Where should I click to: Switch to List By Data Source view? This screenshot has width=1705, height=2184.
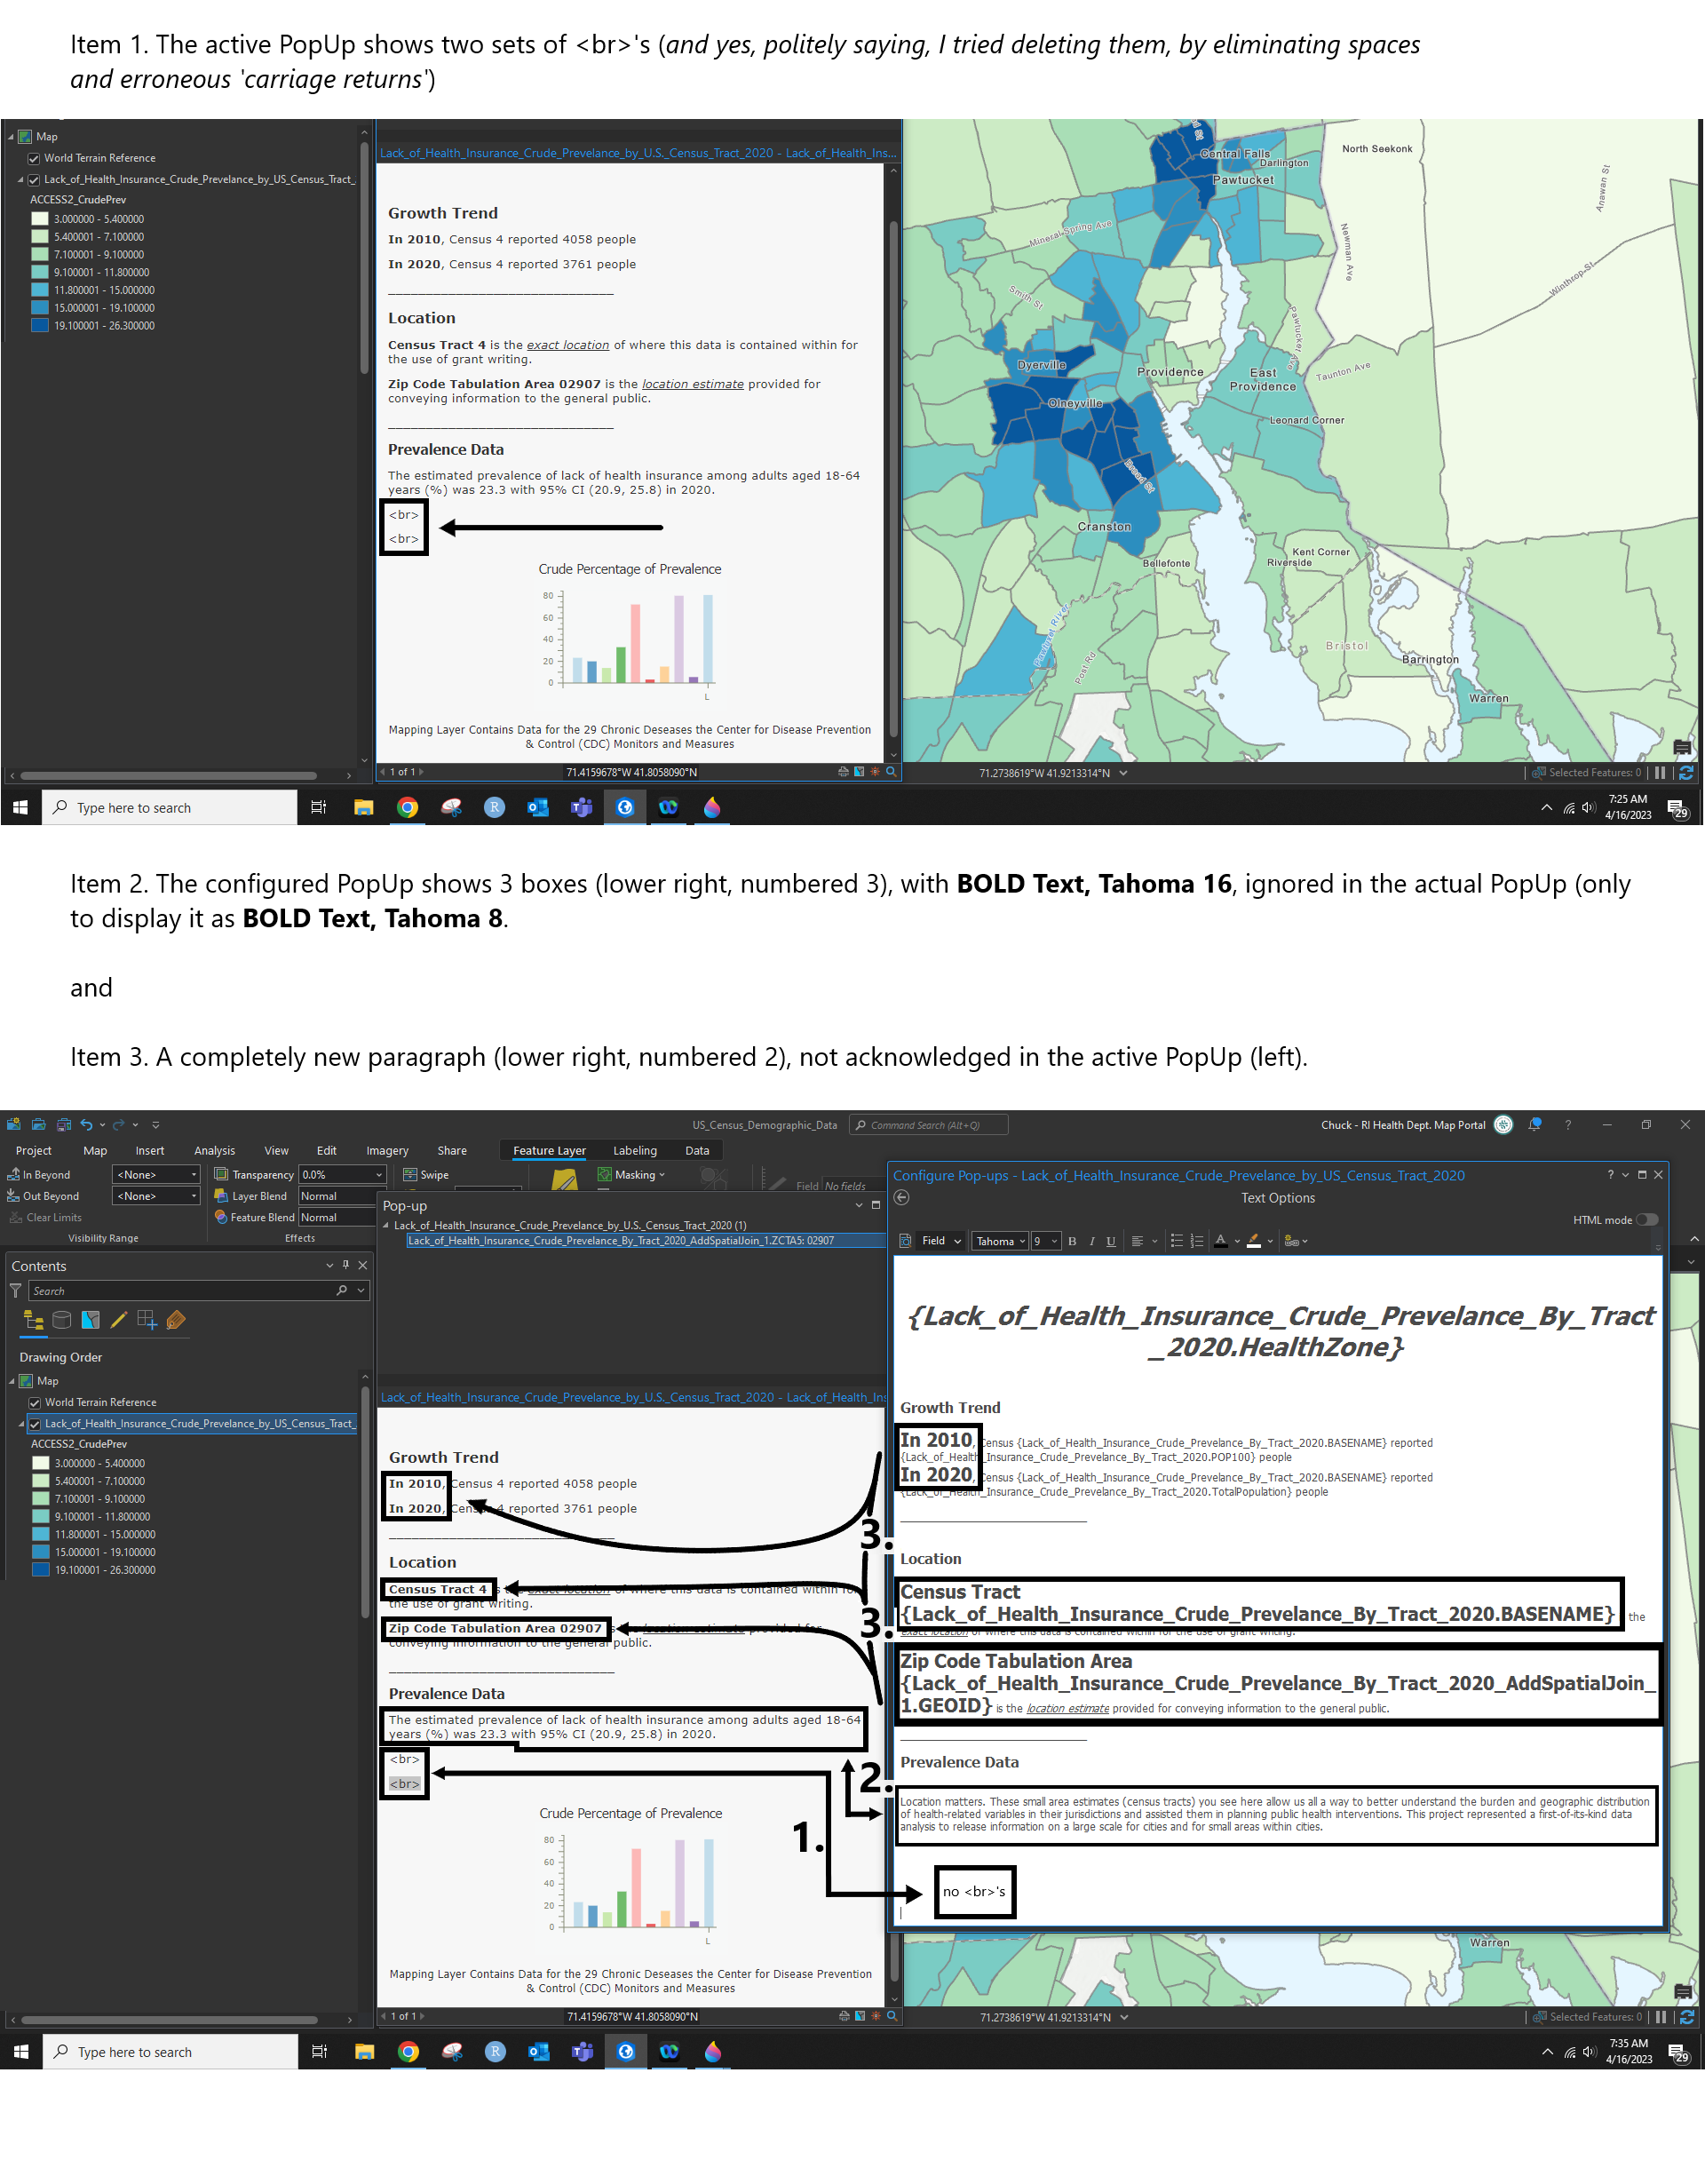pos(62,1320)
